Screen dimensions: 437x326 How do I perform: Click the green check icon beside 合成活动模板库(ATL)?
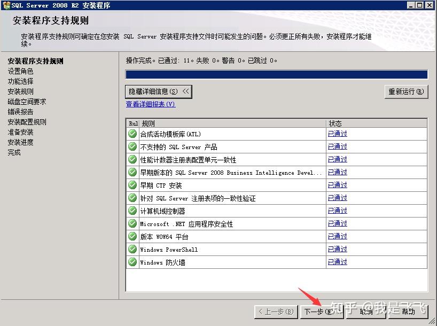[x=132, y=134]
